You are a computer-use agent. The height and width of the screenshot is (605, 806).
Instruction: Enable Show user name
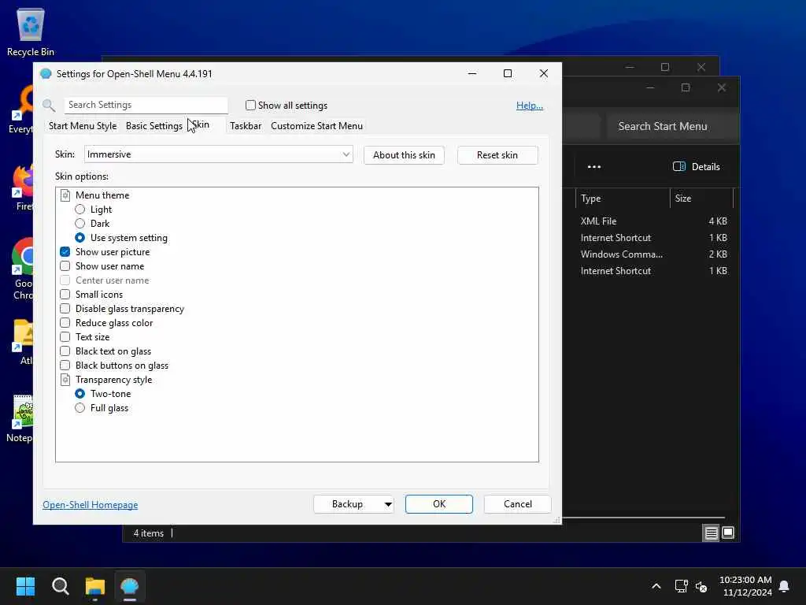point(65,266)
